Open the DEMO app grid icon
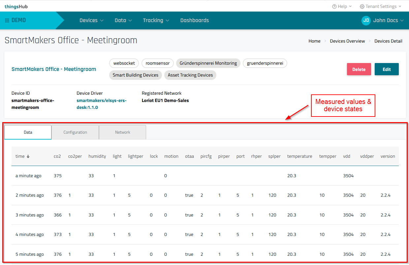Viewport: 409px width, 265px height. (7, 20)
